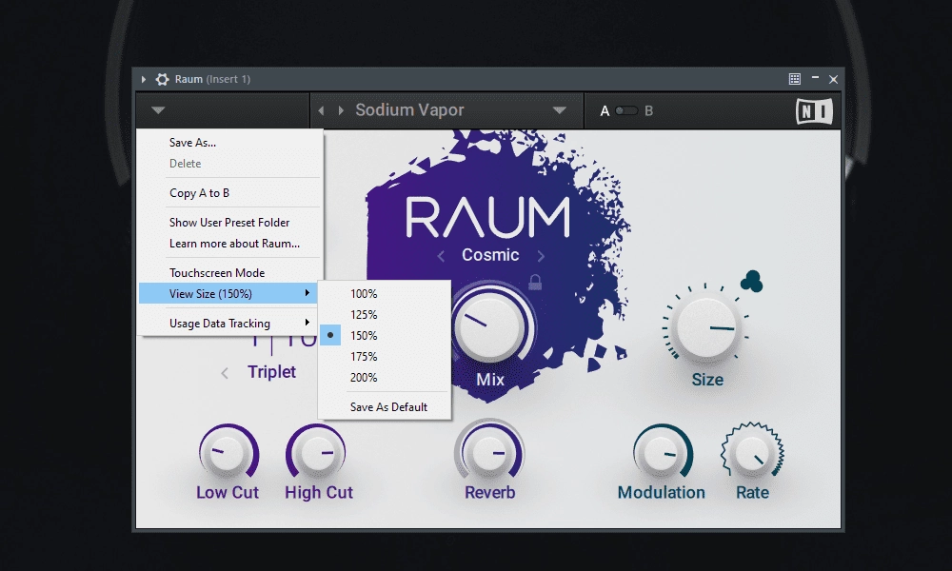Screen dimensions: 952x571
Task: Click the Rate knob
Action: pos(752,453)
